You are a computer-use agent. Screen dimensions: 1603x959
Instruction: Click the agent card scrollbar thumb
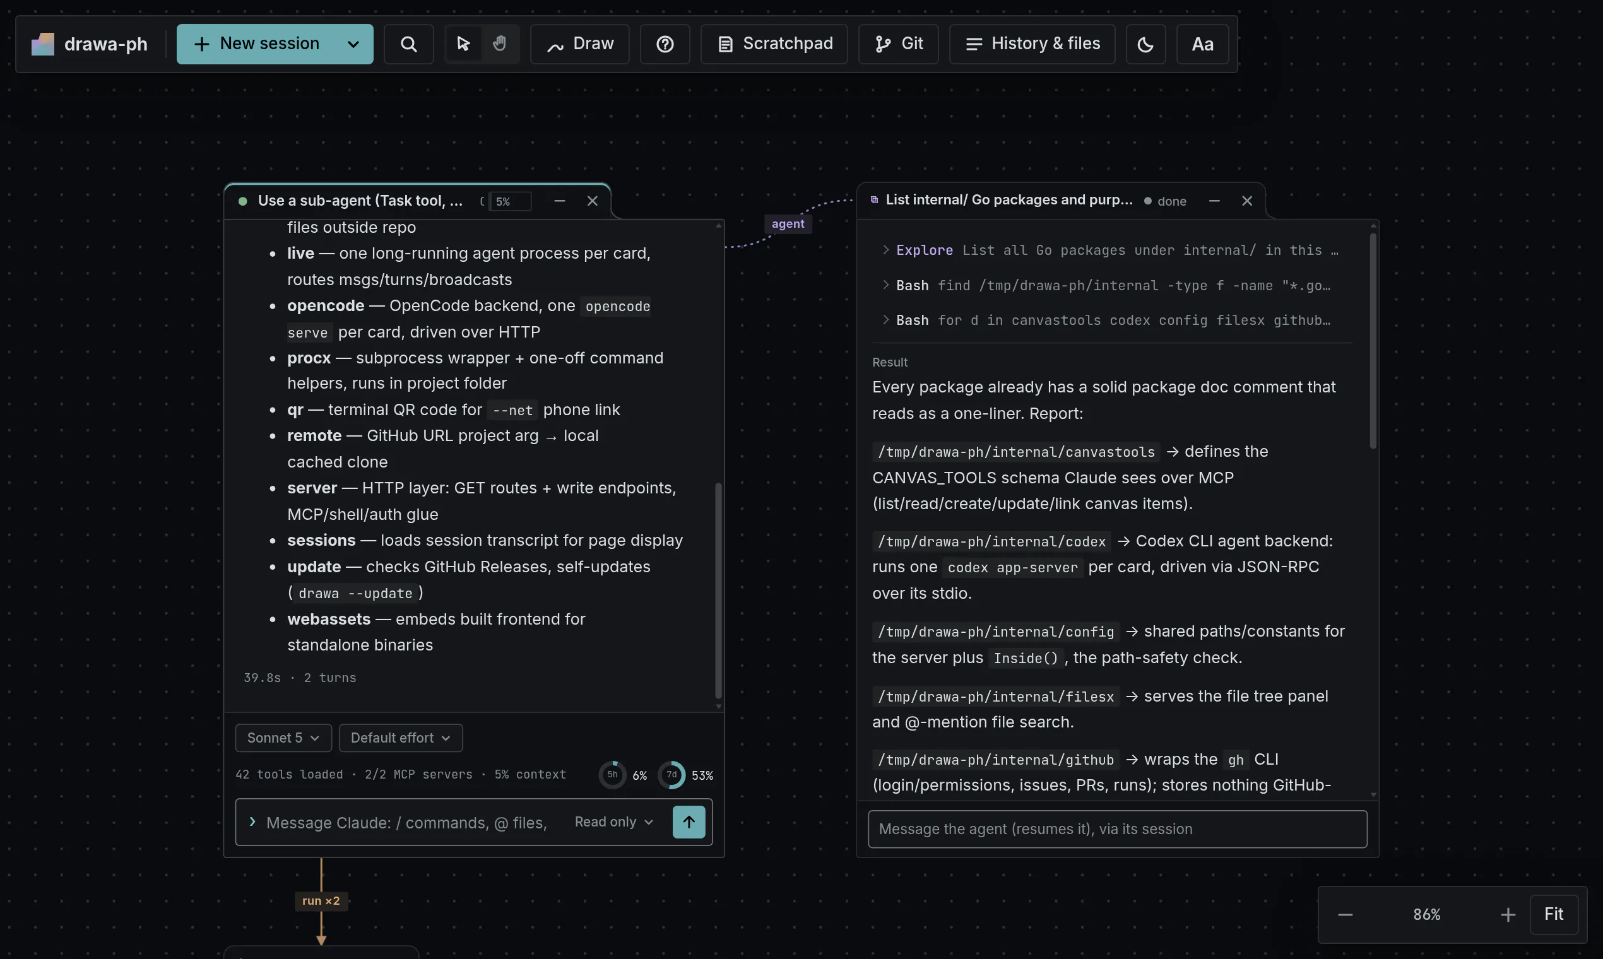point(1373,341)
